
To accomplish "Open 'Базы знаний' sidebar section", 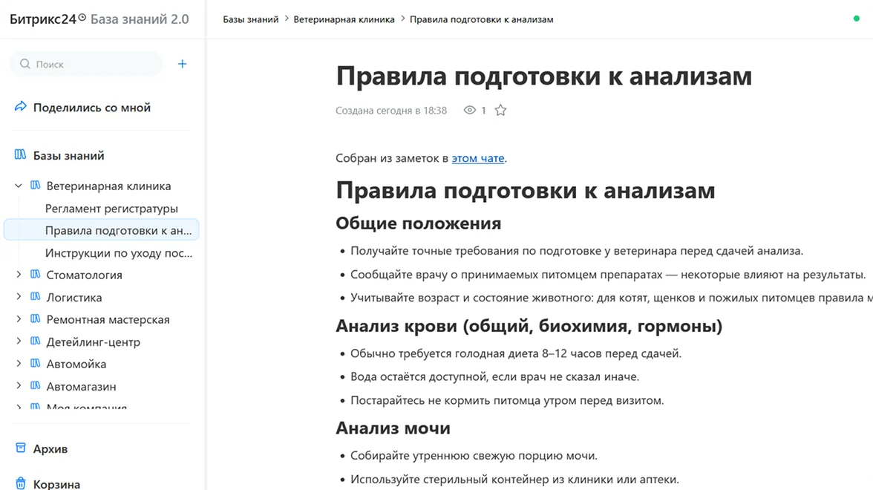I will point(68,155).
